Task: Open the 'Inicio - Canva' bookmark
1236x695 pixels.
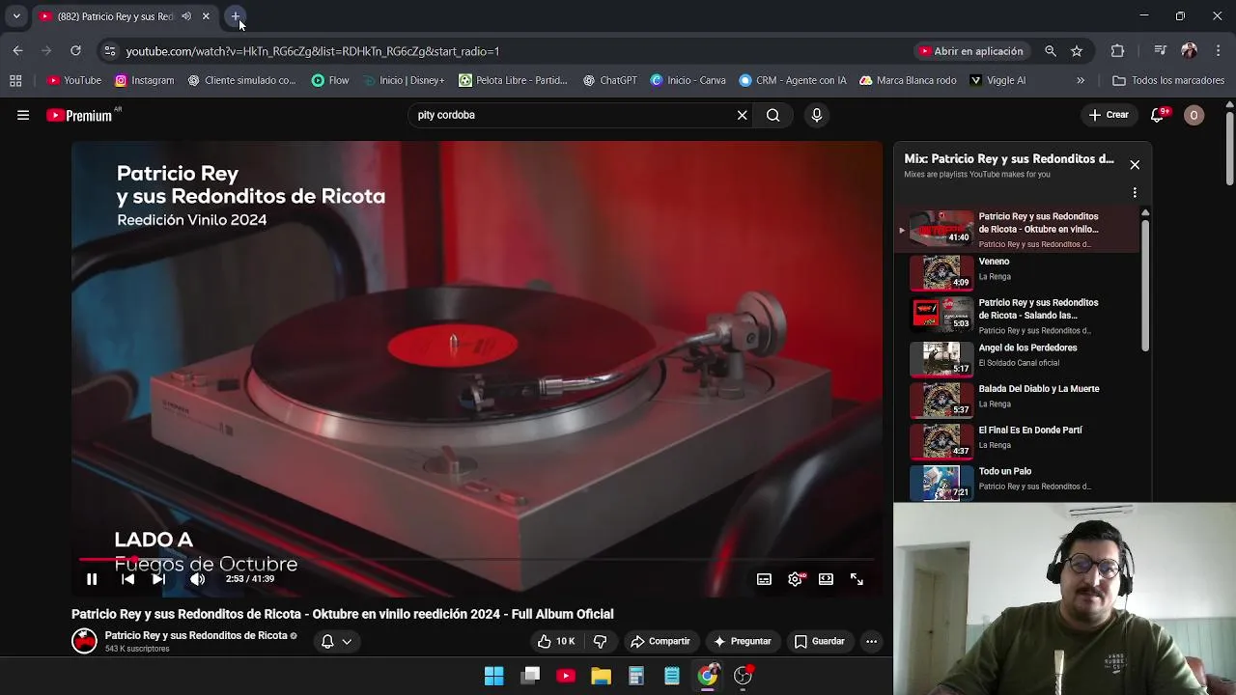Action: [x=688, y=80]
